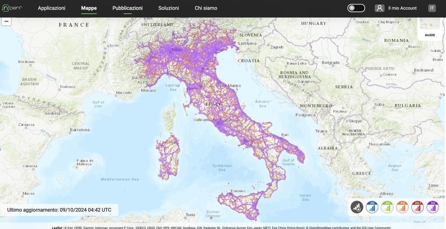
Task: Activate the 4G+ coverage filter
Action: 417,207
